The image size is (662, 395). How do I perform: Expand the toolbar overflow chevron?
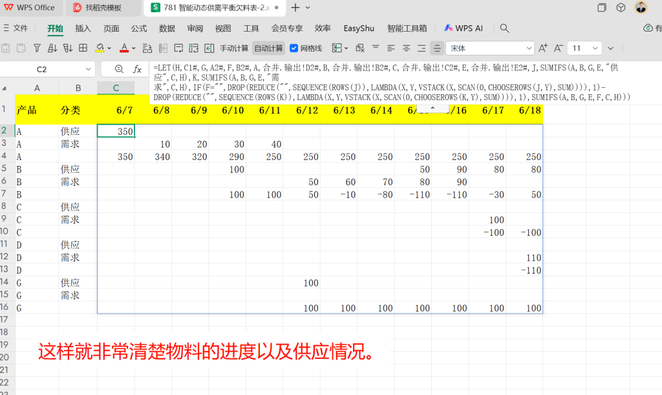(x=610, y=48)
